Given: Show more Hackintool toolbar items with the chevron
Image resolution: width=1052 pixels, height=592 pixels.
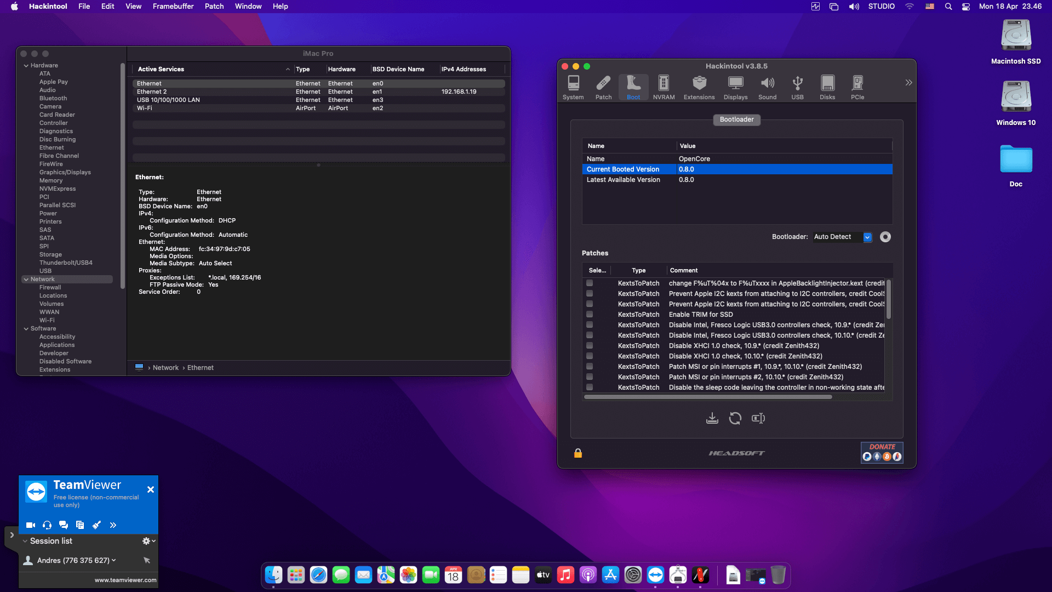Looking at the screenshot, I should [x=908, y=83].
